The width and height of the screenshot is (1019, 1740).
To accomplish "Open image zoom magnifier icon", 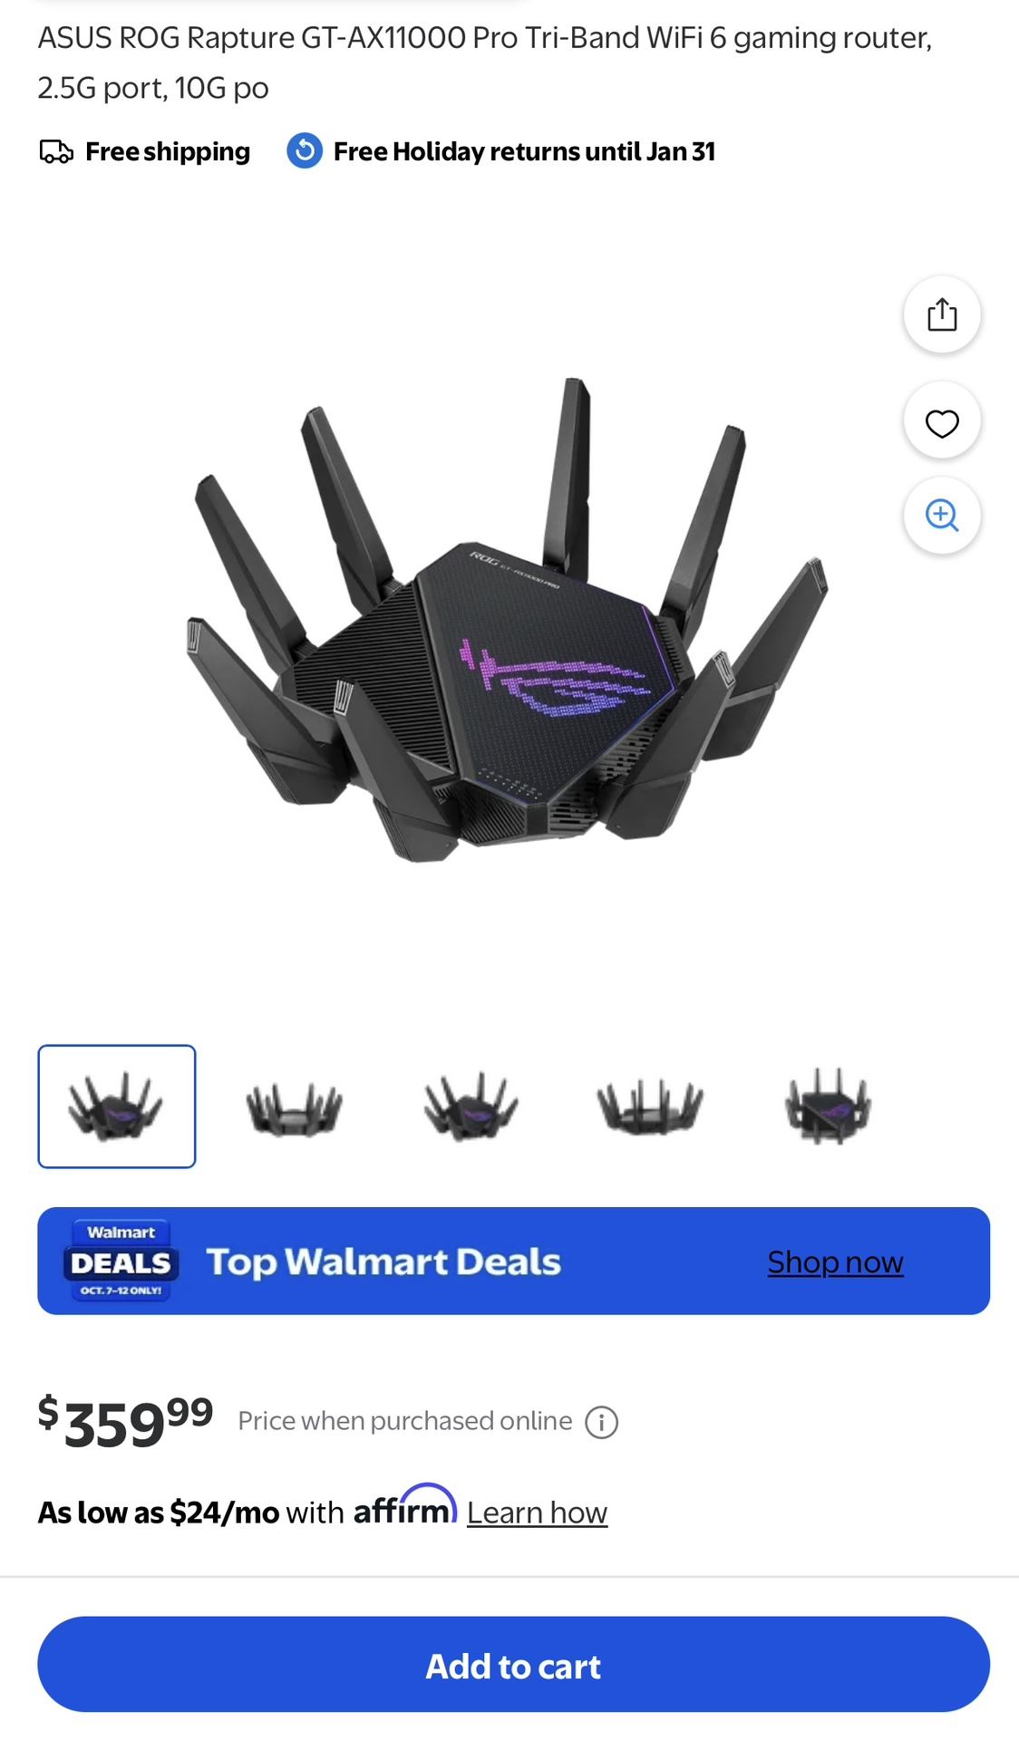I will pyautogui.click(x=942, y=515).
